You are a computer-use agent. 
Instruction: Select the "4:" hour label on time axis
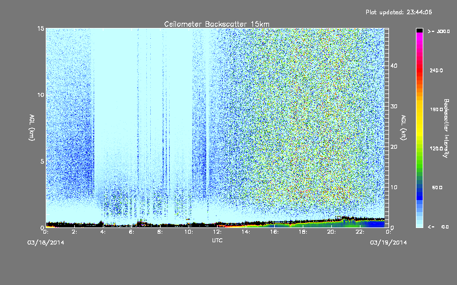[103, 232]
